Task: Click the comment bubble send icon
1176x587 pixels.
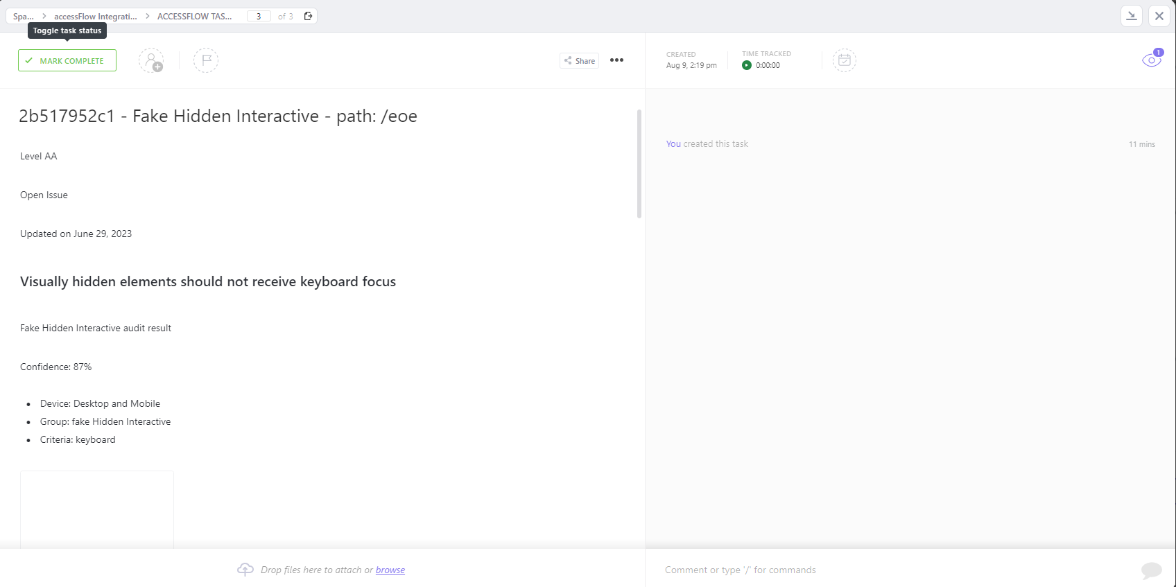Action: (1151, 570)
